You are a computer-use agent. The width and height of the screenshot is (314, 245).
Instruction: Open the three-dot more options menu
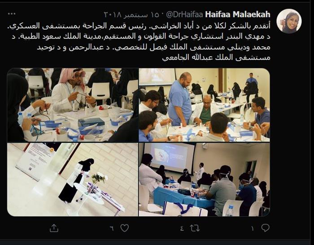click(12, 14)
